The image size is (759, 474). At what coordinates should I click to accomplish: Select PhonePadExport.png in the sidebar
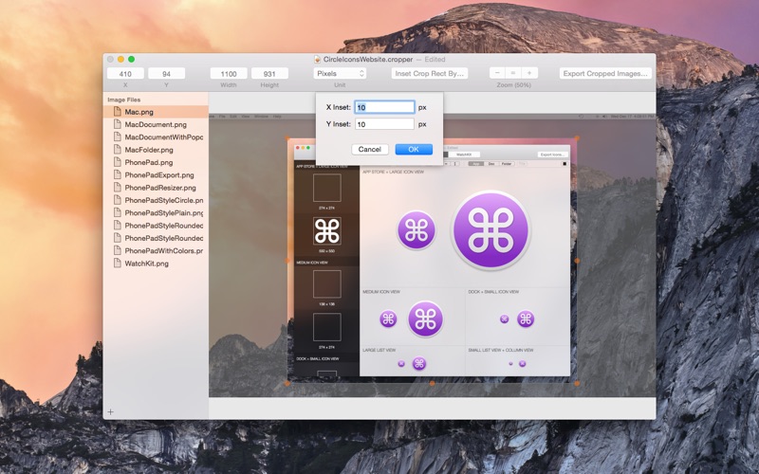coord(159,175)
